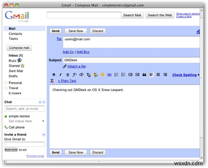Click the paperclip attachment icon
The image size is (208, 168).
64,67
